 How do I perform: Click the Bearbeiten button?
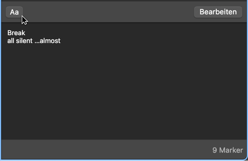coord(218,12)
